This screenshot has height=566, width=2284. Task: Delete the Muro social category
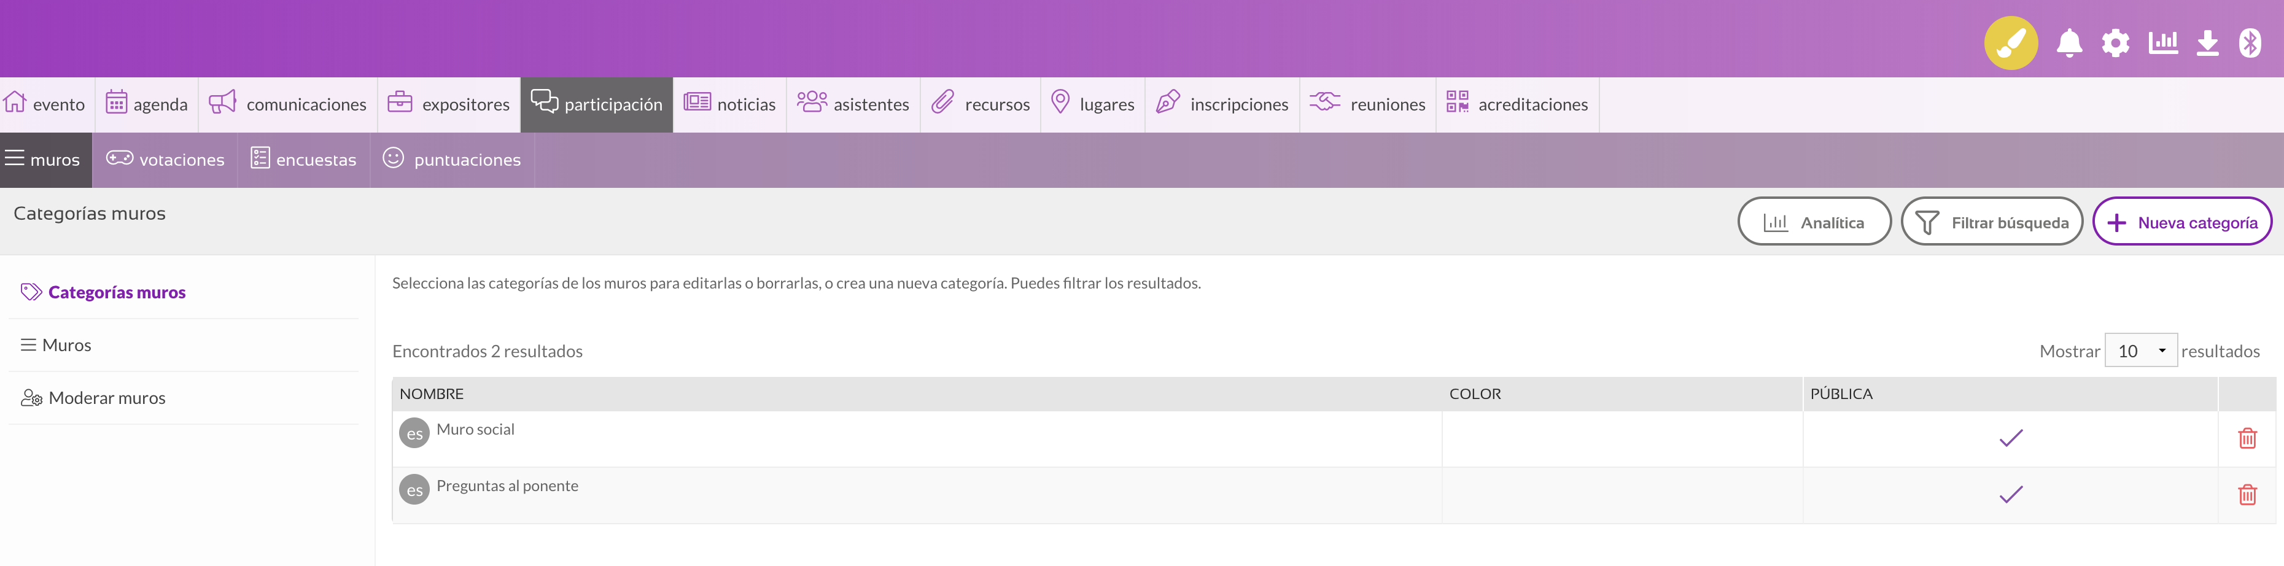tap(2247, 438)
